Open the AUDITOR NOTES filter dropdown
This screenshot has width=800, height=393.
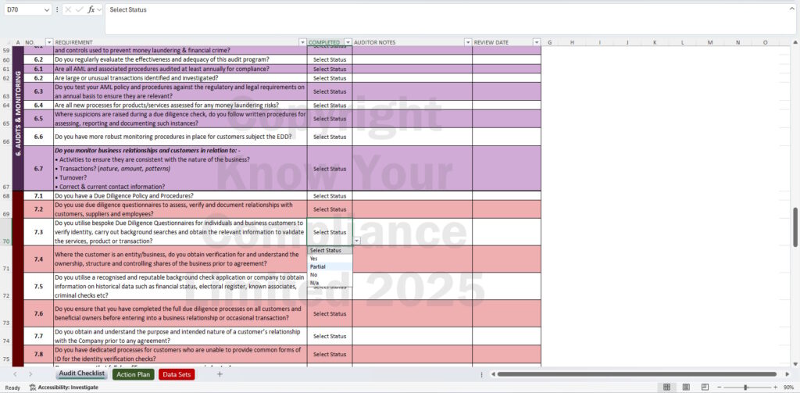click(467, 42)
